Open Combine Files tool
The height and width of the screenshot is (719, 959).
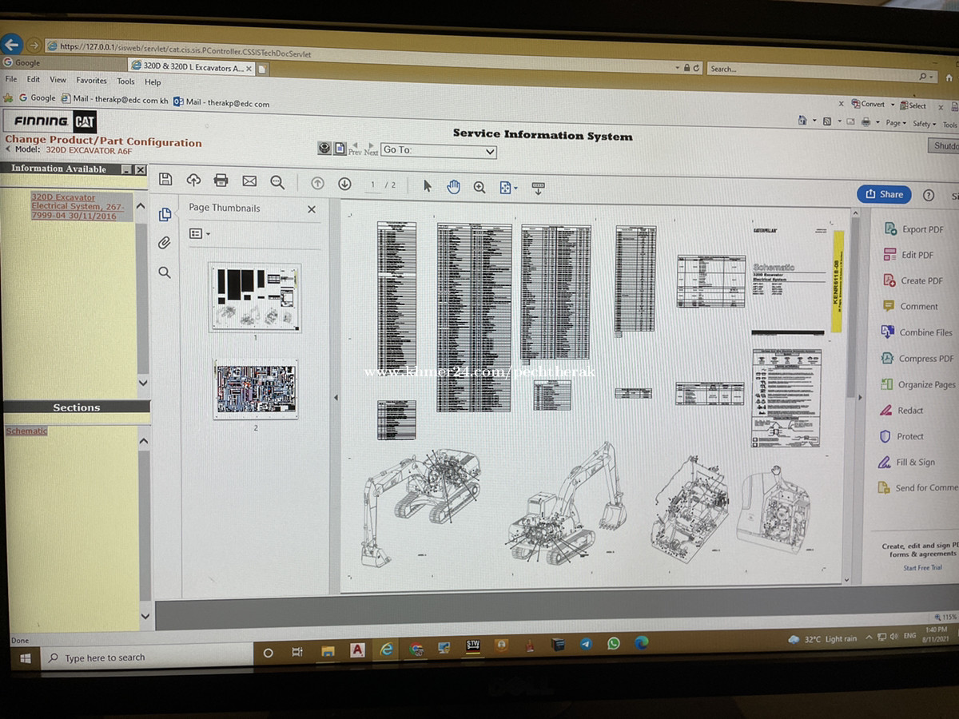tap(917, 332)
